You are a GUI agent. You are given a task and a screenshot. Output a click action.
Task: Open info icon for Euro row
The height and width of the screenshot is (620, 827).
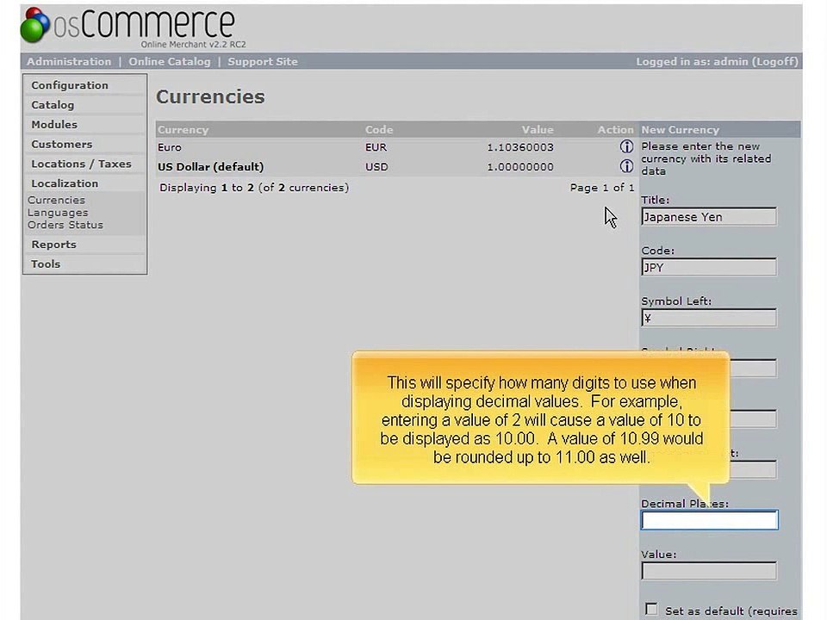626,146
